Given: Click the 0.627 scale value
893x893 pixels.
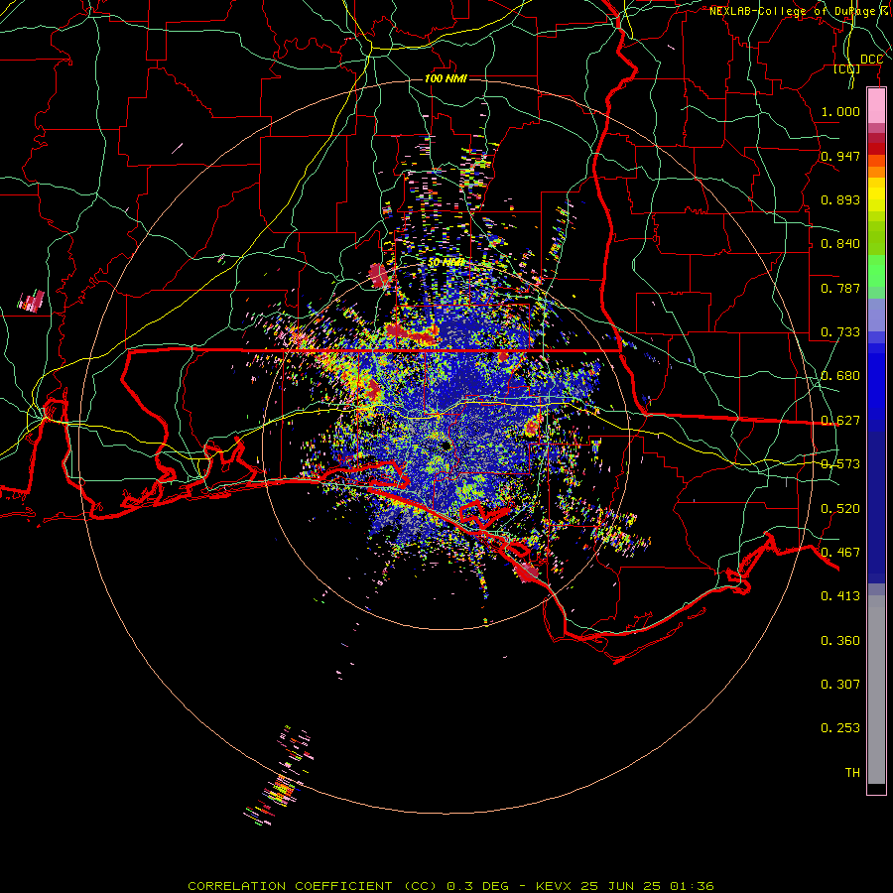Looking at the screenshot, I should 840,421.
